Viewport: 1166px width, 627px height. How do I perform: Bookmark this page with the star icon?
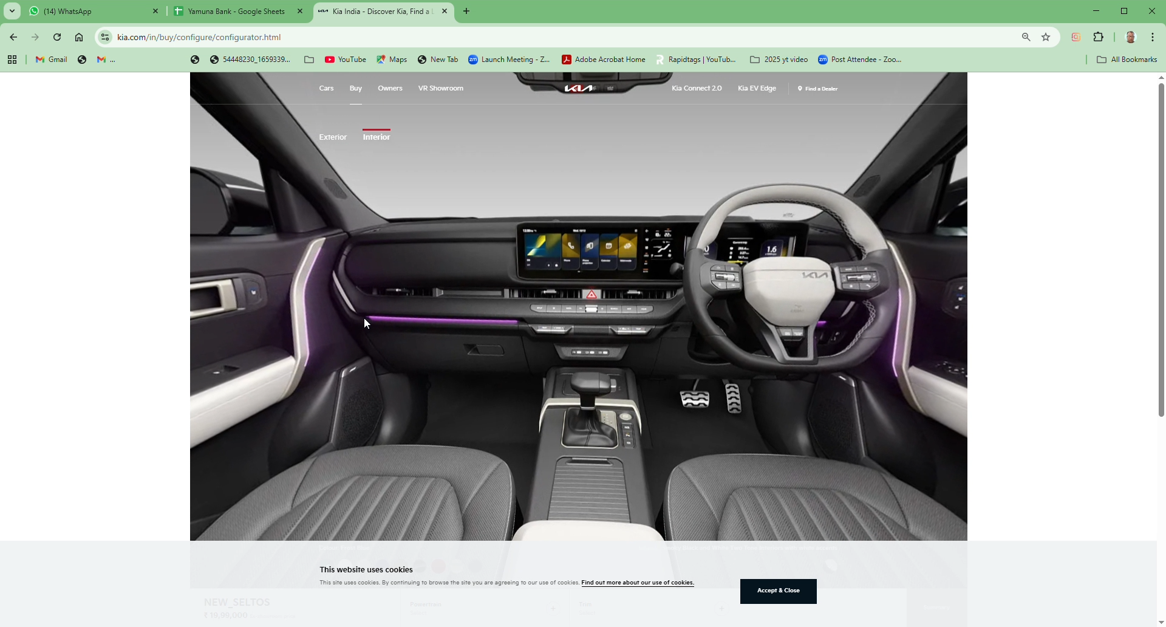pyautogui.click(x=1046, y=37)
